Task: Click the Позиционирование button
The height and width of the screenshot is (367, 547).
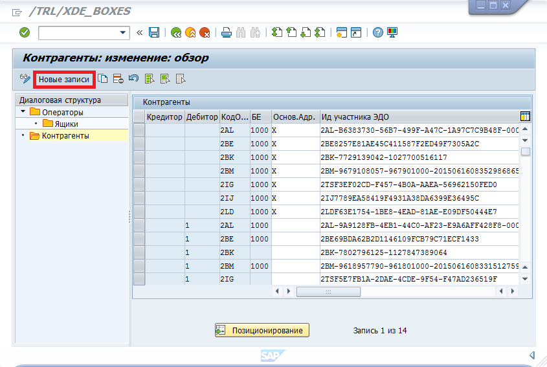Action: pos(262,330)
